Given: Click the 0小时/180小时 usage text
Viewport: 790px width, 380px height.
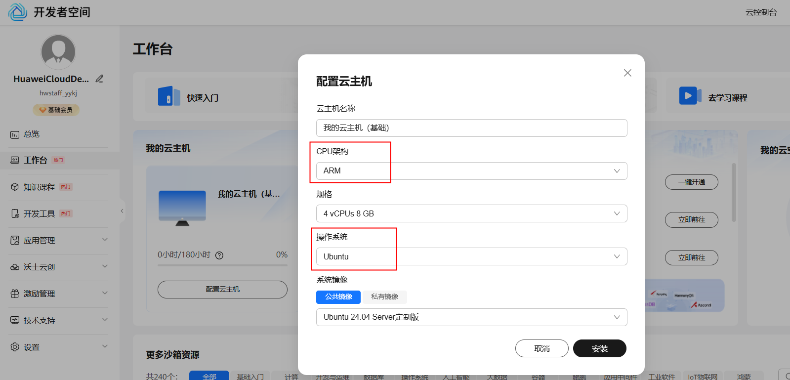Looking at the screenshot, I should pos(184,255).
